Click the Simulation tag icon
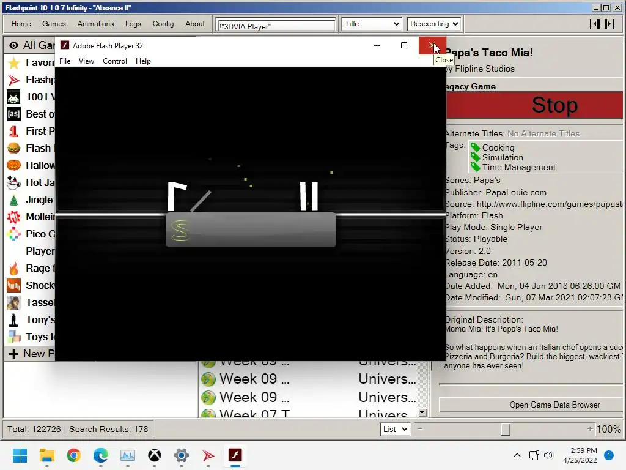626x470 pixels. [x=475, y=157]
